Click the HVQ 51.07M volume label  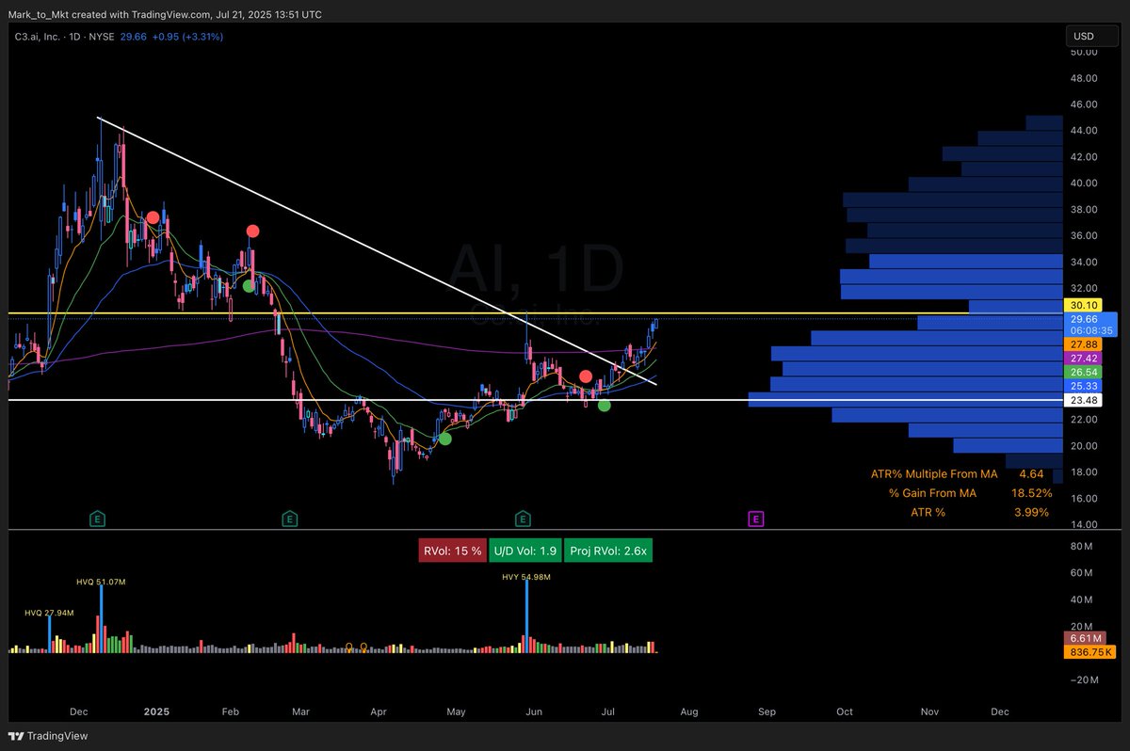pyautogui.click(x=101, y=583)
